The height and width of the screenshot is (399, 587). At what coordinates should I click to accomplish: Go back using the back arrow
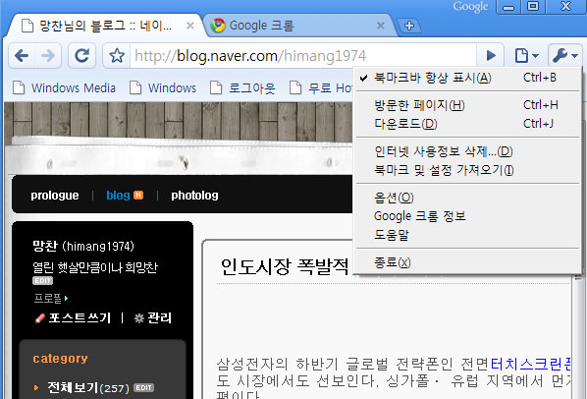(22, 56)
